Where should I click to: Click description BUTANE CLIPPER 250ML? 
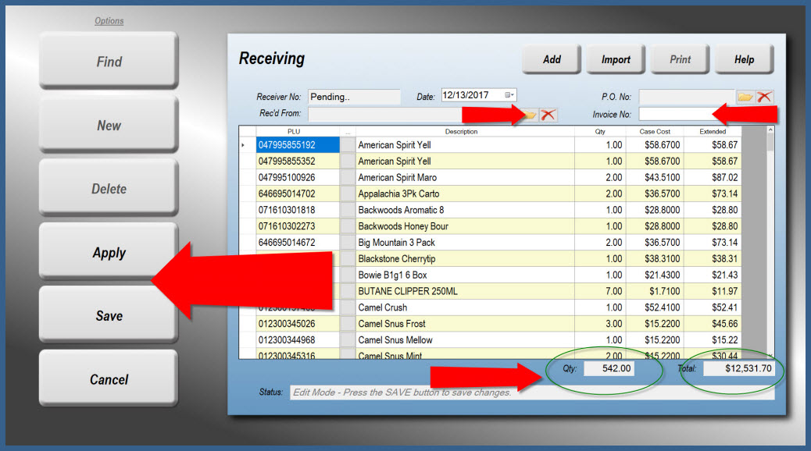(408, 291)
